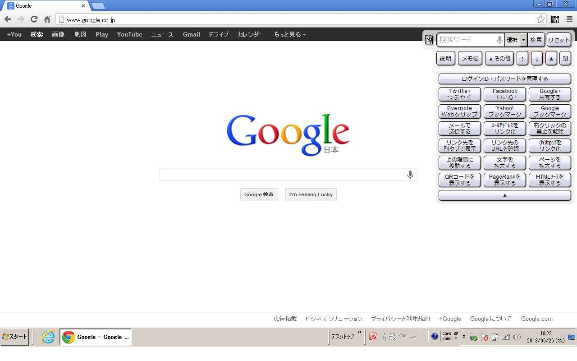577x361 pixels.
Task: Click the 説明 button
Action: [446, 59]
